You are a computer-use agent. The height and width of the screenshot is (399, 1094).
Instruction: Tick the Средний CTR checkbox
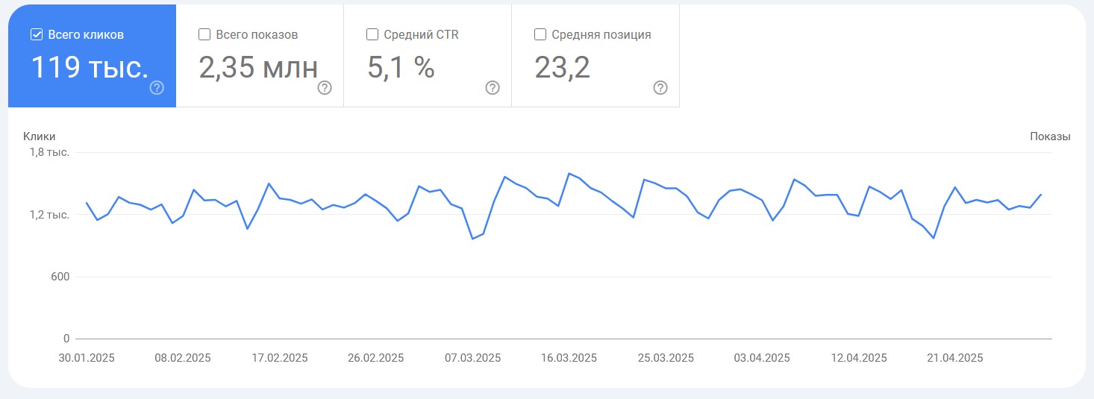[x=372, y=34]
